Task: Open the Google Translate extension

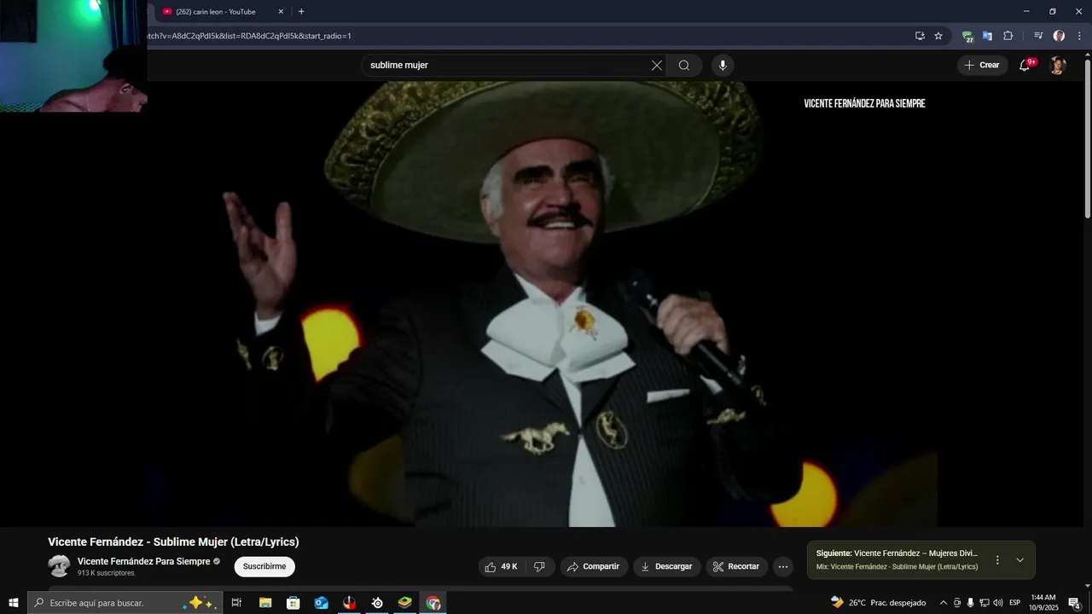Action: (x=987, y=36)
